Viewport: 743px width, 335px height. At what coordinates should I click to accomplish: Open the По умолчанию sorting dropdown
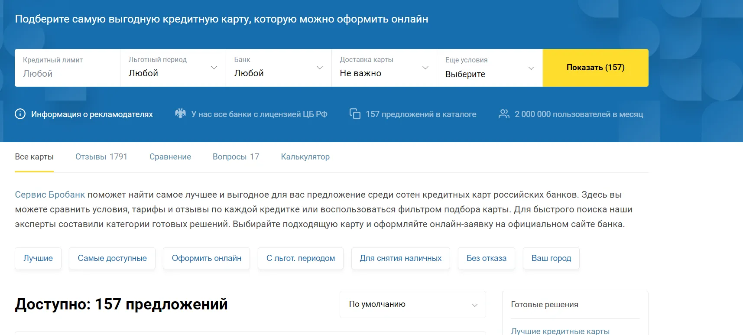click(412, 304)
